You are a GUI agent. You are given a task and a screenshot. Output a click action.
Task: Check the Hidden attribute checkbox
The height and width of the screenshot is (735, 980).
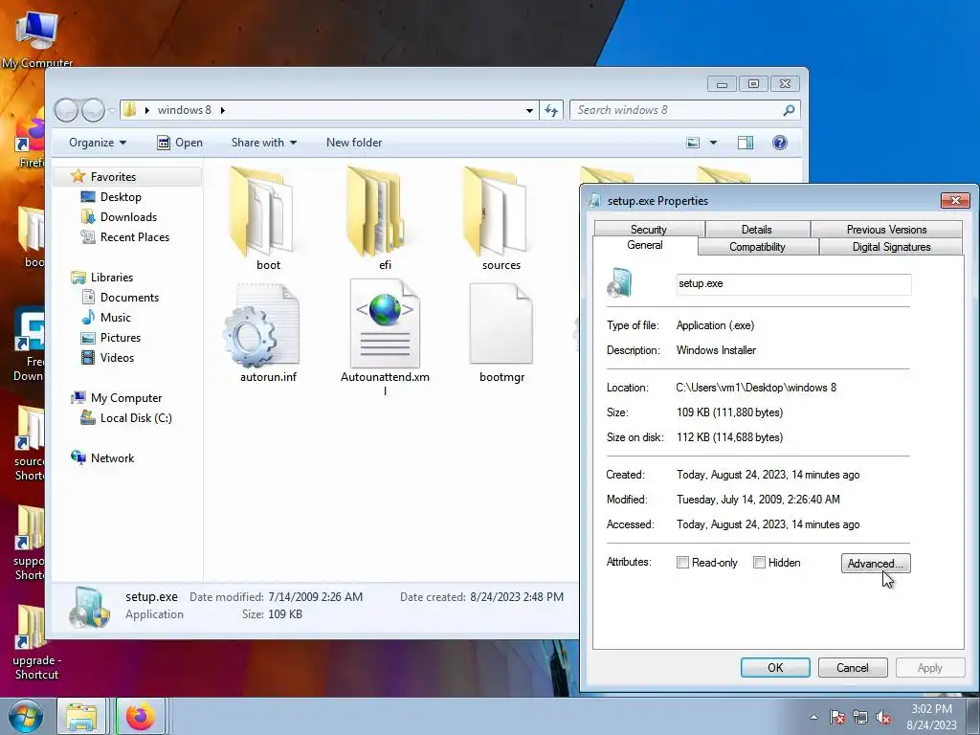tap(759, 563)
